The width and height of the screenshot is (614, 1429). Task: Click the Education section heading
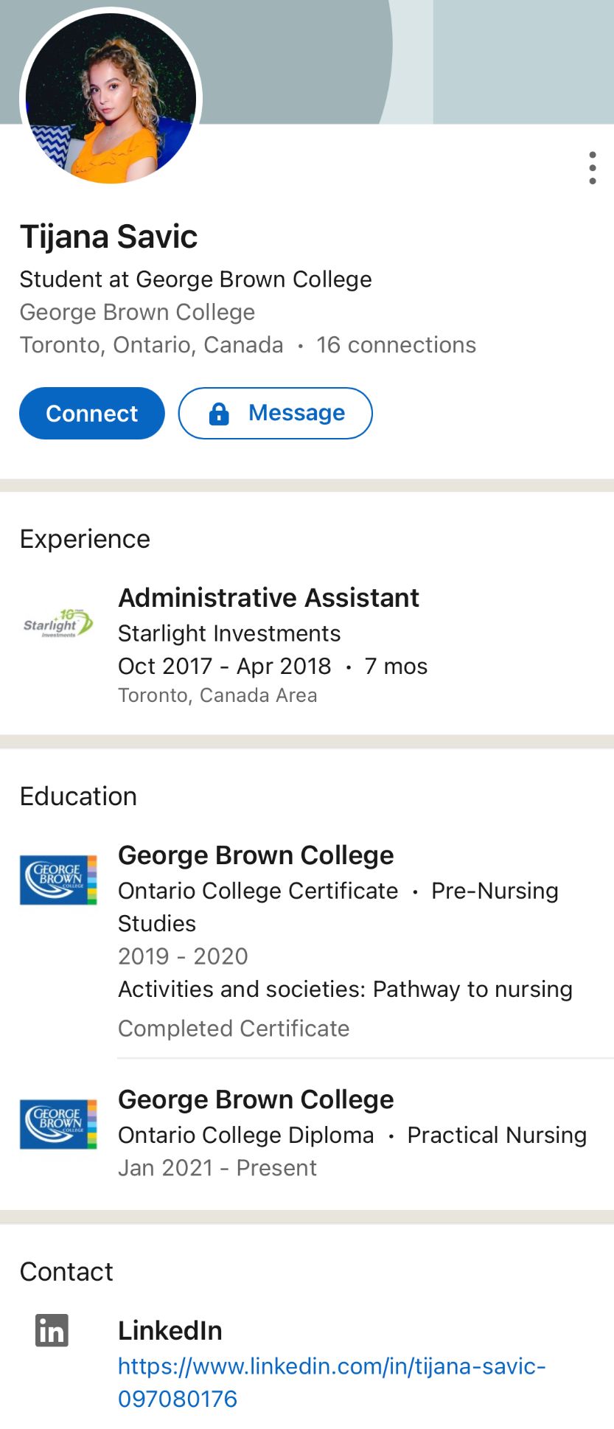78,796
